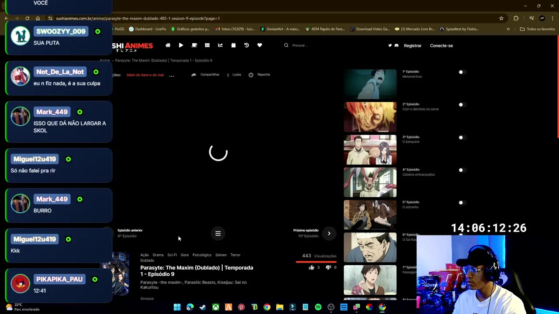
Task: Open episode 1 Metamorfose thumbnail
Action: click(370, 84)
